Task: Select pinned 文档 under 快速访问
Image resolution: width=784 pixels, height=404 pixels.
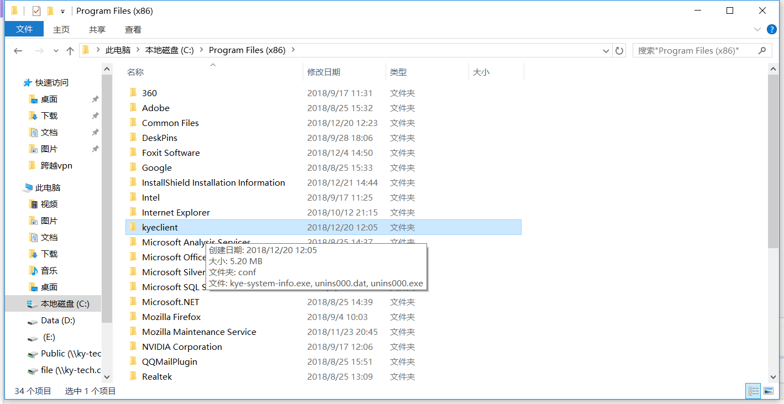Action: click(49, 133)
